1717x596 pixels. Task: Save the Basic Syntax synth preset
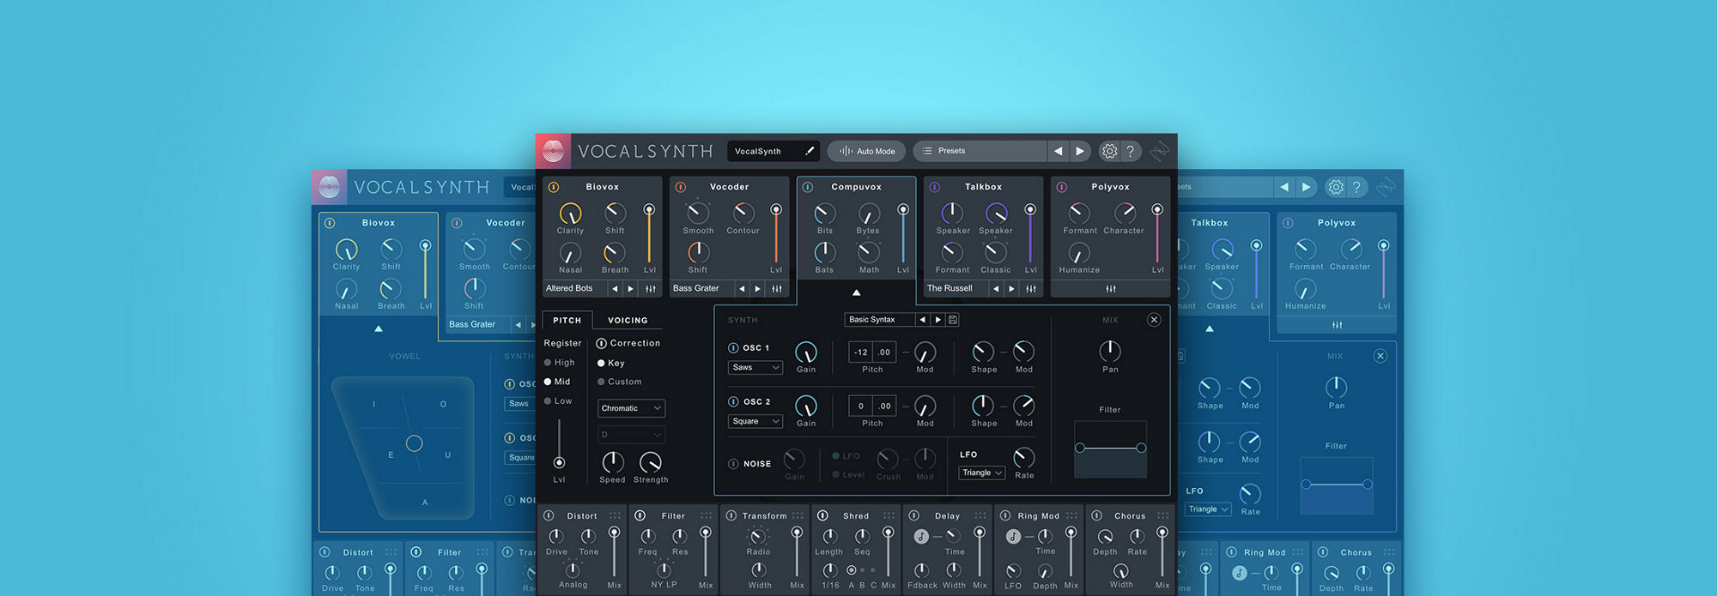(x=953, y=320)
